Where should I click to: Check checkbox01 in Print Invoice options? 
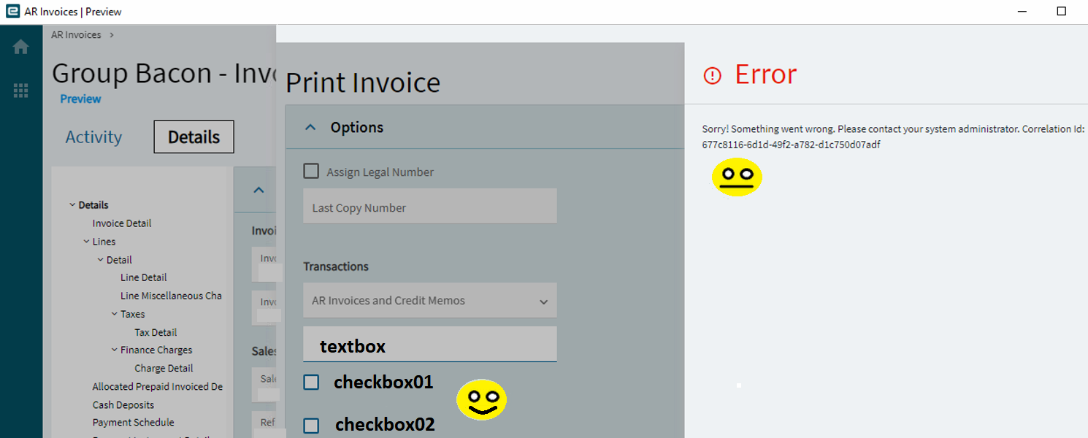click(x=311, y=382)
